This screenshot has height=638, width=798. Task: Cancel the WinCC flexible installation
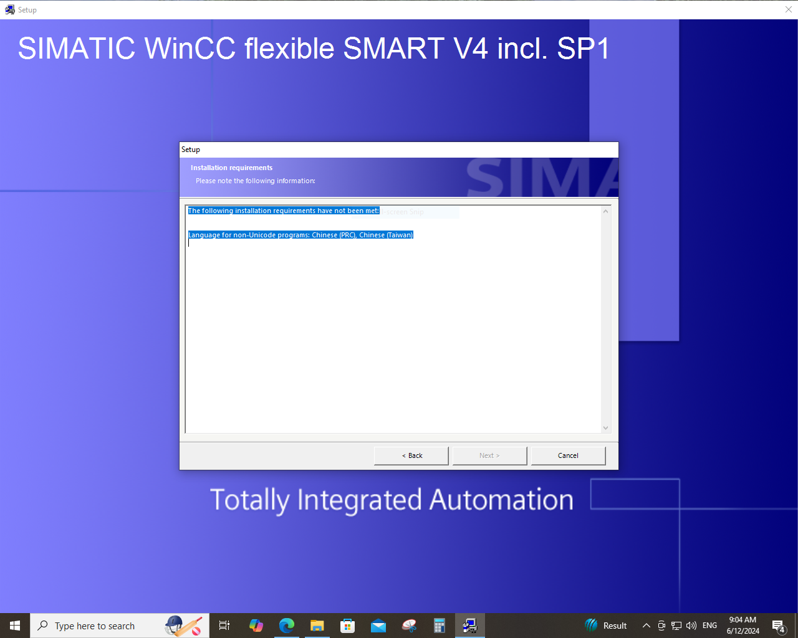point(568,455)
